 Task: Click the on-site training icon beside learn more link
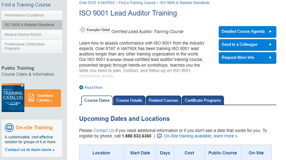point(159,136)
